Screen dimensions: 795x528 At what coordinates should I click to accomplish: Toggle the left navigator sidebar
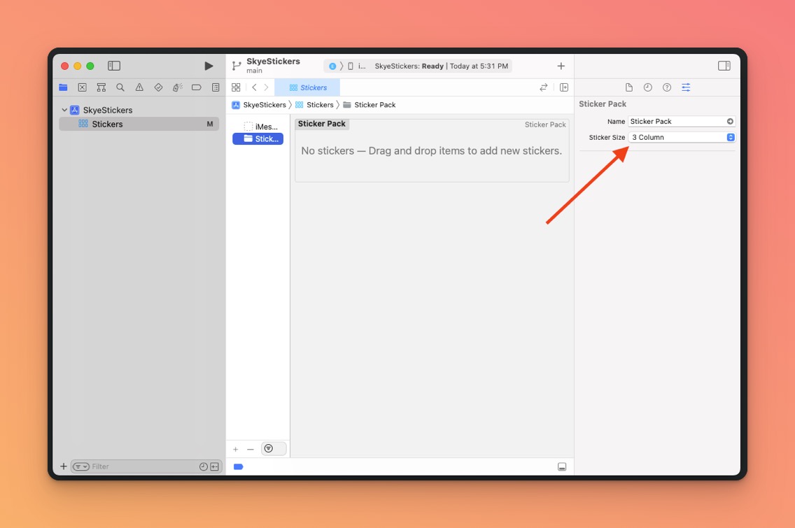click(114, 66)
